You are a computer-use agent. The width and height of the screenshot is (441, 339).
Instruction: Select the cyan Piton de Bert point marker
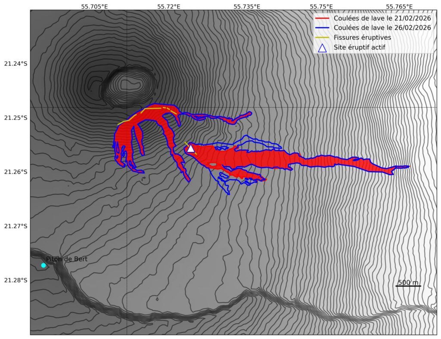coord(43,265)
